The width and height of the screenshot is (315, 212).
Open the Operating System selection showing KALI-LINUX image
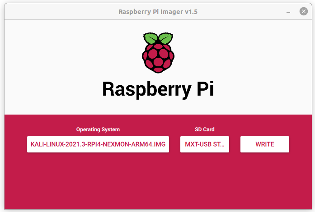click(x=98, y=144)
